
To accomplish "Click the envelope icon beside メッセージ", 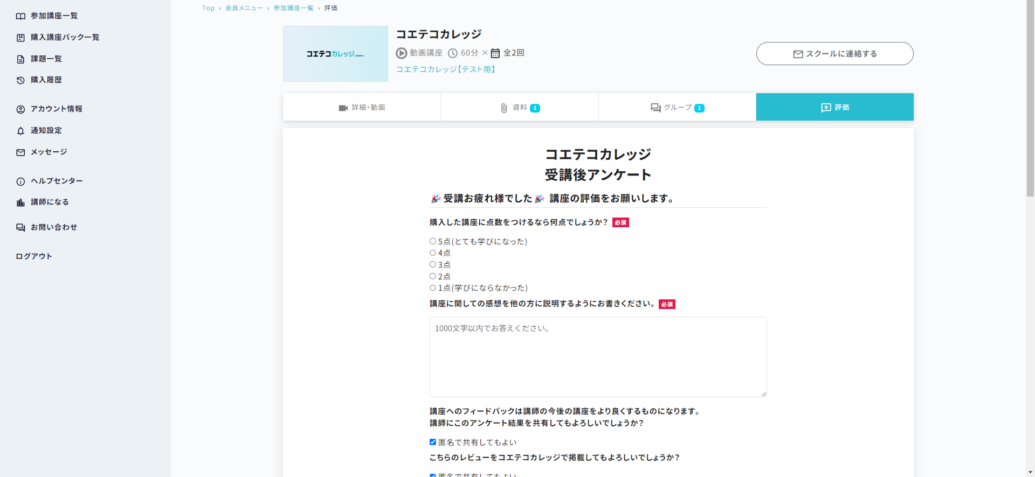I will click(x=20, y=152).
